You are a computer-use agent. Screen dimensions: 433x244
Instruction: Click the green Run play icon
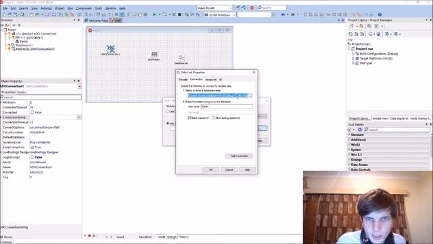coord(155,14)
